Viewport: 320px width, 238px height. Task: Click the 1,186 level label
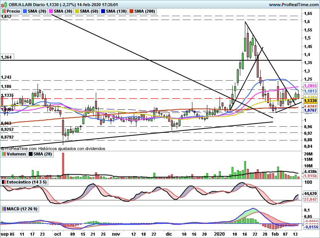(x=6, y=86)
